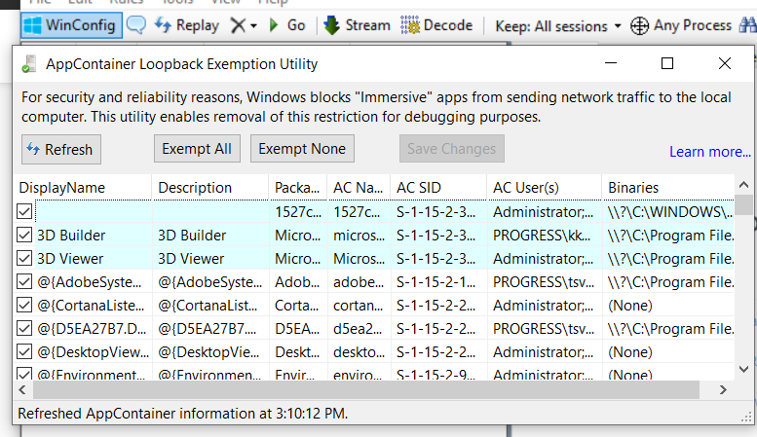The image size is (757, 437).
Task: Open the Learn more link
Action: pyautogui.click(x=709, y=152)
